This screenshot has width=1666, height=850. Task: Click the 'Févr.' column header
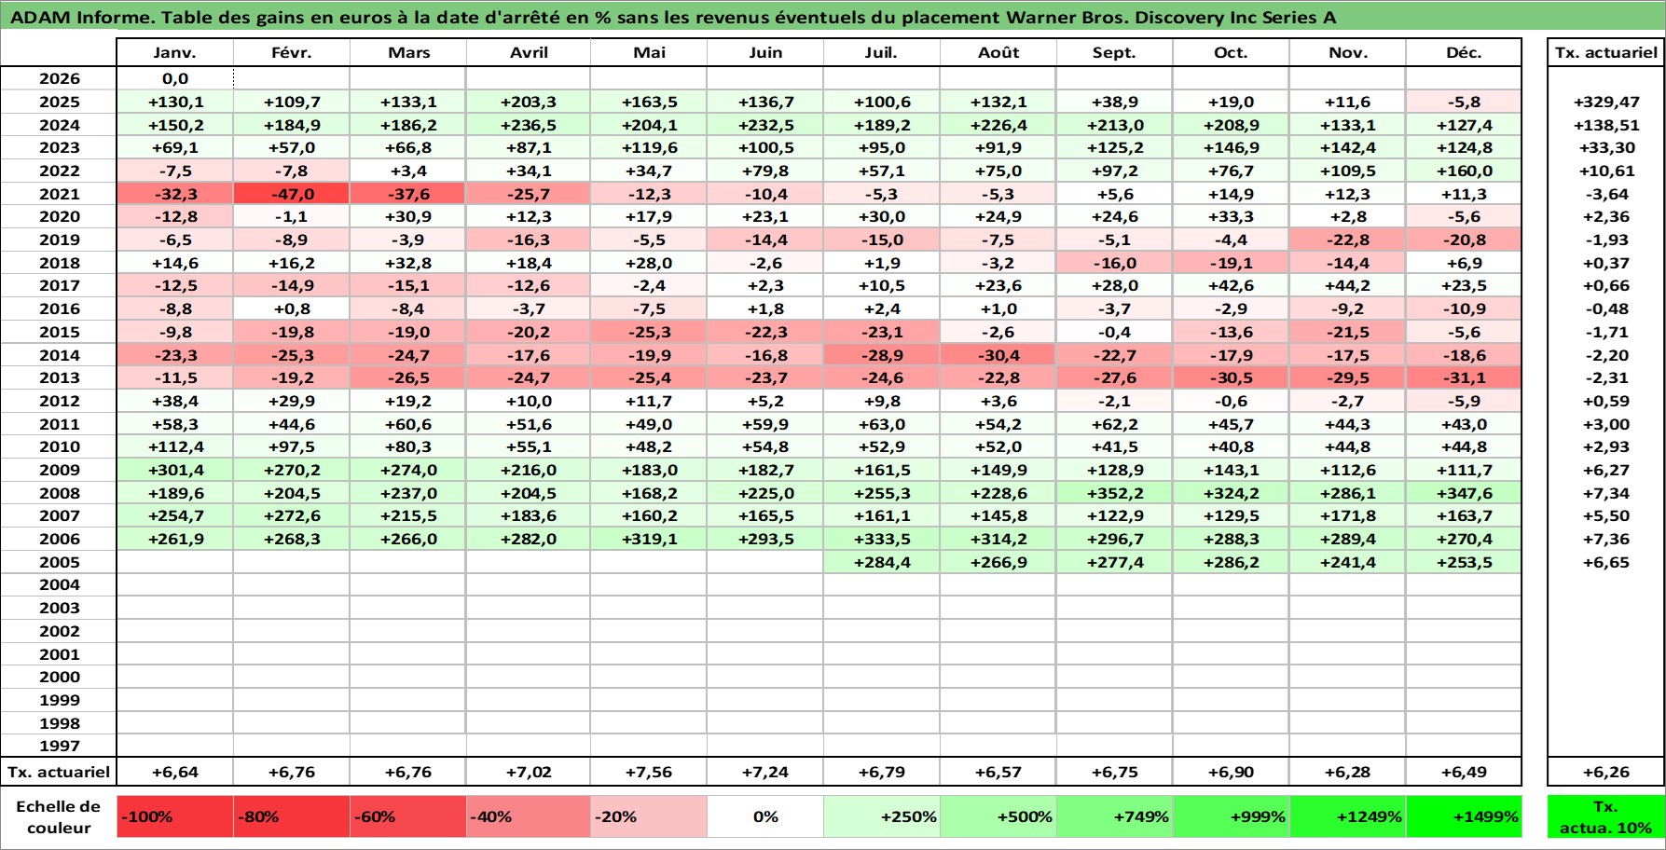point(291,52)
